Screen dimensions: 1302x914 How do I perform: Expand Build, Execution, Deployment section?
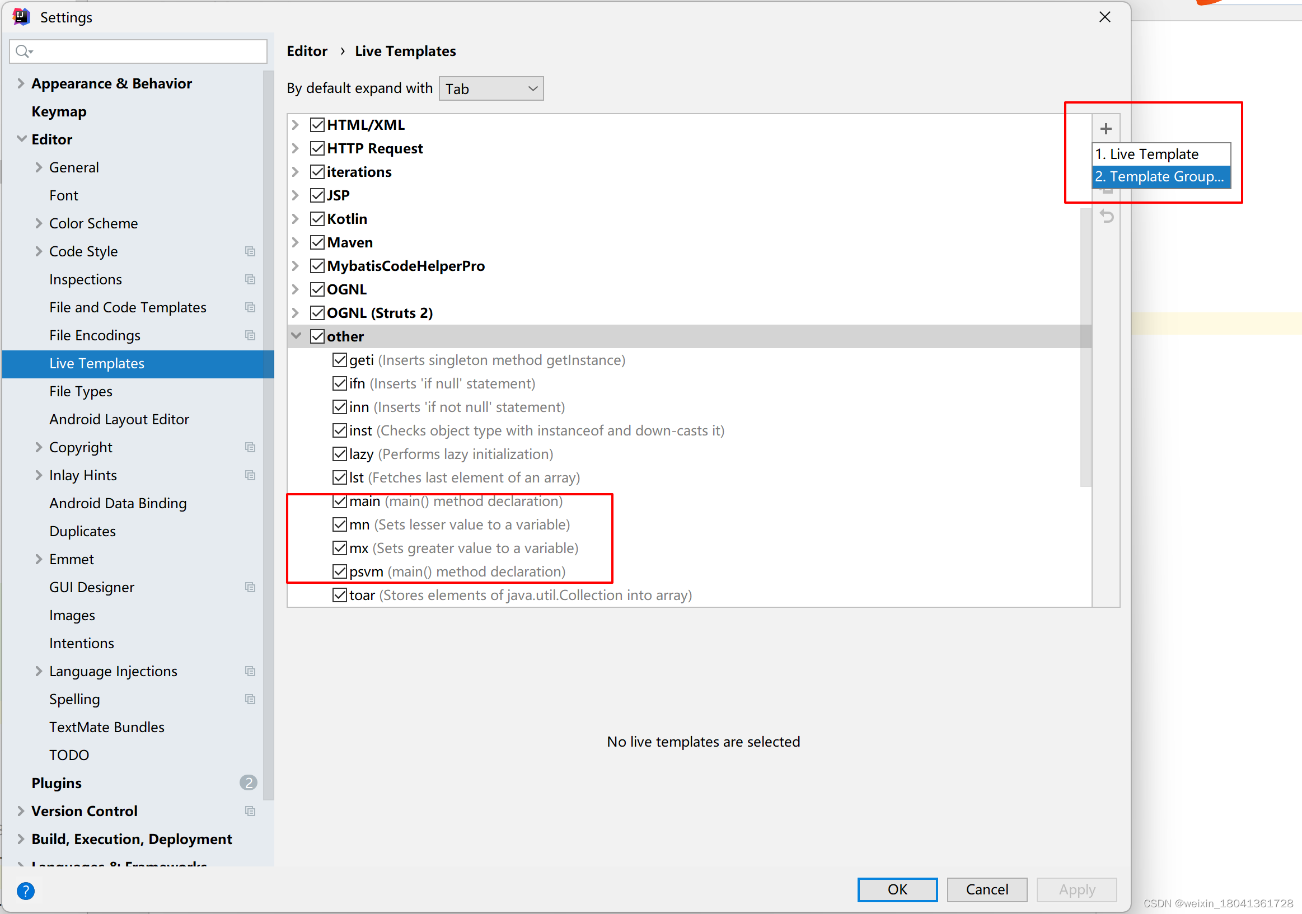pyautogui.click(x=21, y=838)
